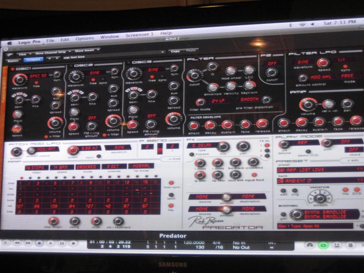
Task: Toggle the equal feed button
Action: [254, 175]
